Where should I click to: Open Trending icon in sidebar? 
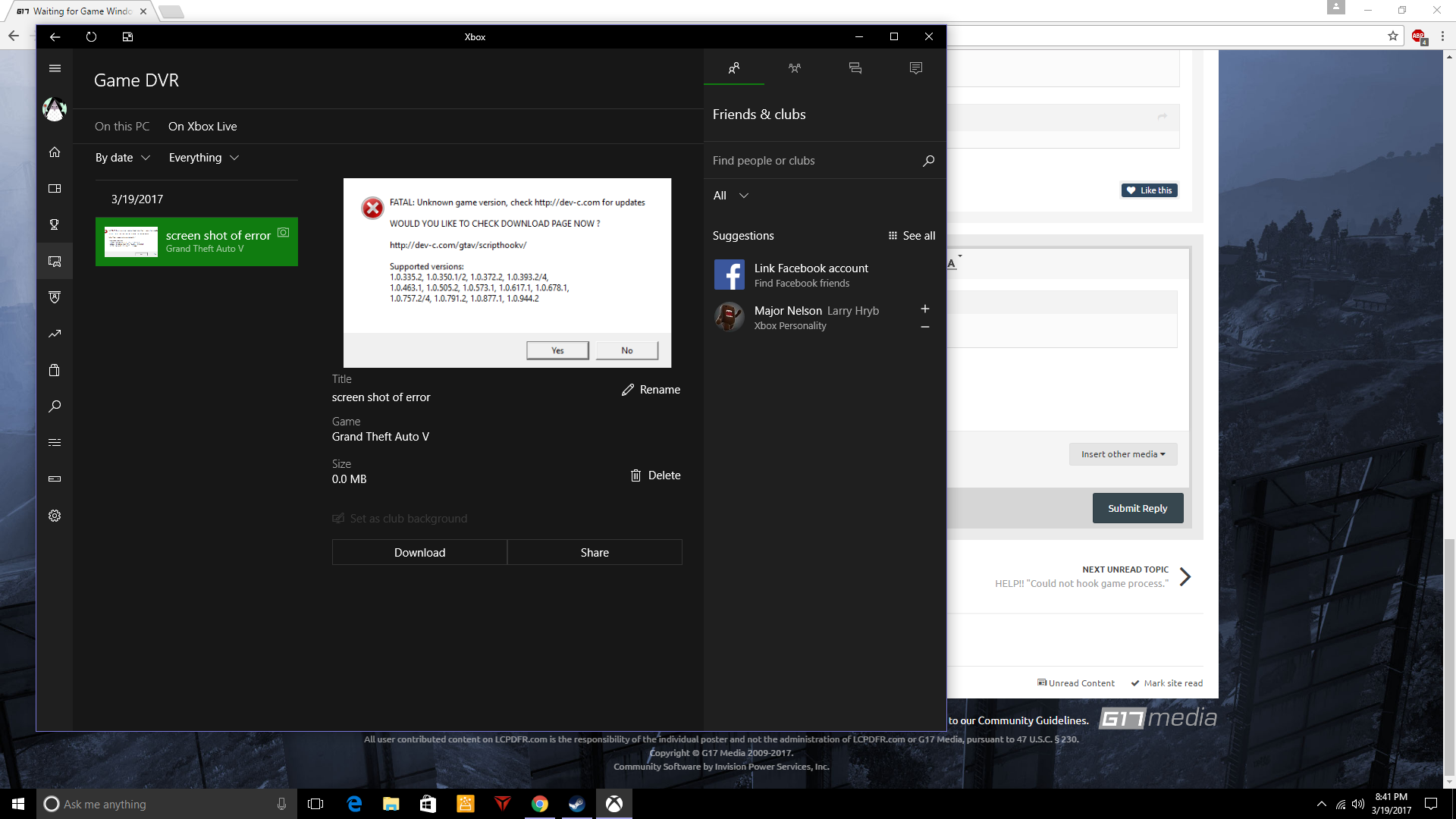[55, 334]
